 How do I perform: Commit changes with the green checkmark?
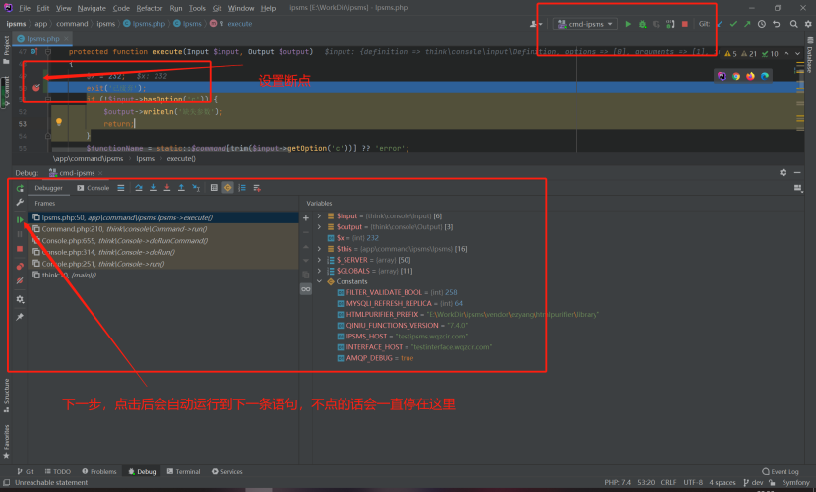click(x=733, y=24)
